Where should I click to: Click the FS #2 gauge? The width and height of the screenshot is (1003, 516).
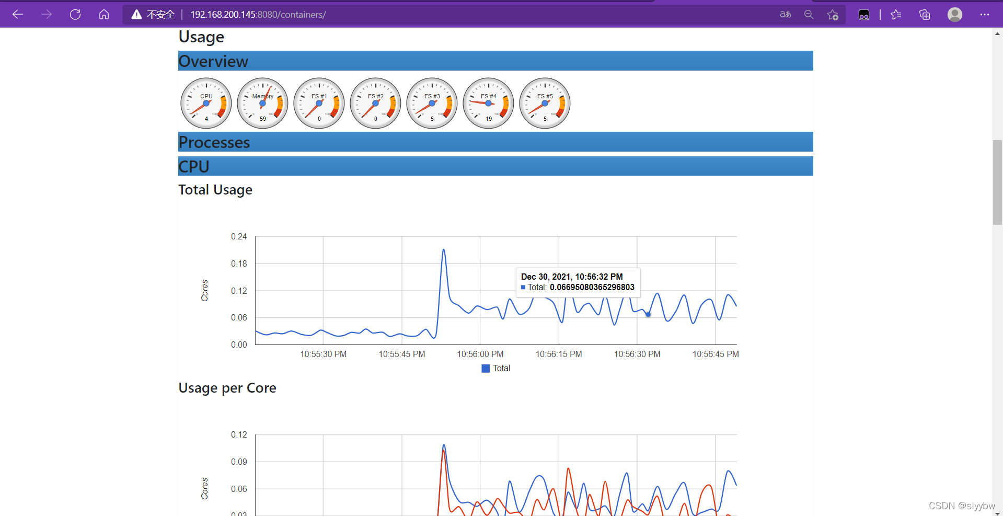376,104
